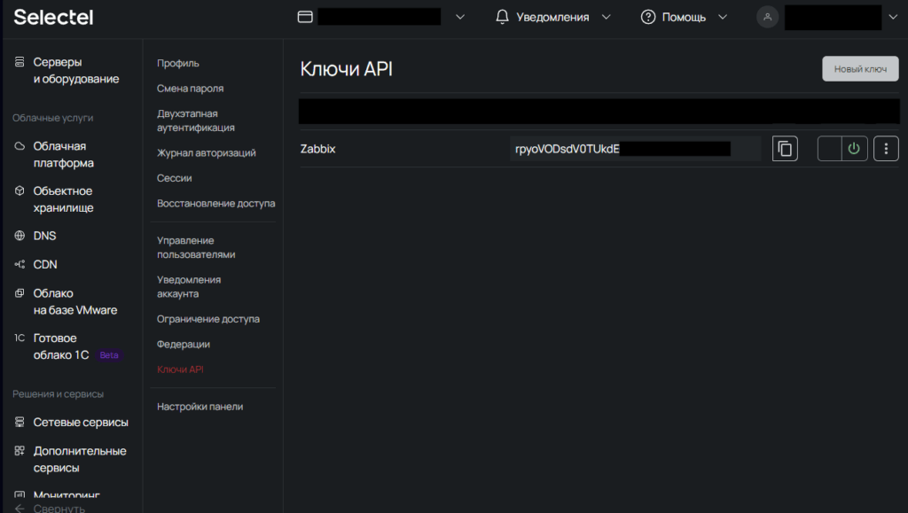Click the Уведомления header label
Image resolution: width=908 pixels, height=513 pixels.
[552, 18]
